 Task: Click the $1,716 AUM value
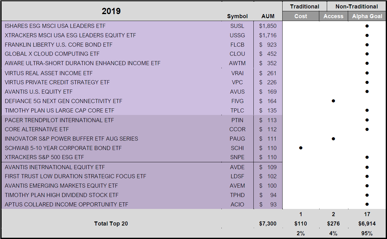pyautogui.click(x=268, y=35)
